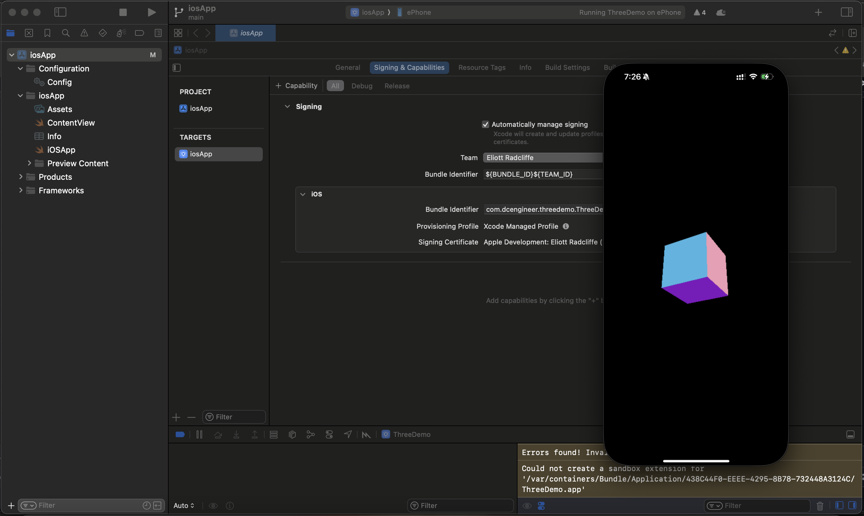Toggle the left sidebar navigator panel

(x=60, y=12)
